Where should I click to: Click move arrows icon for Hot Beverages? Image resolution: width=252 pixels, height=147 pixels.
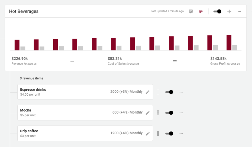pos(229,11)
